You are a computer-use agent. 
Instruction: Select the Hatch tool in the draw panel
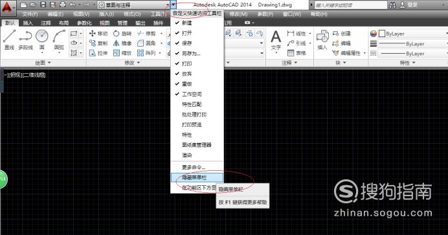click(x=74, y=53)
